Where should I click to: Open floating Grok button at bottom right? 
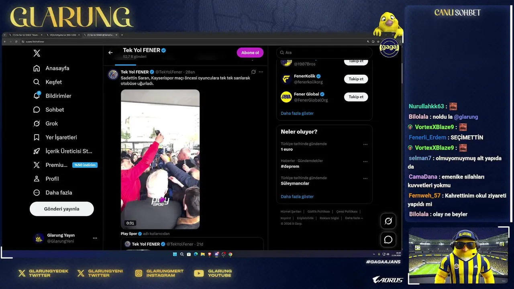click(x=388, y=221)
